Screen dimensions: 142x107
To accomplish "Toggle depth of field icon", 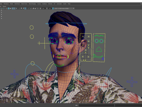I will pyautogui.click(x=27, y=8).
